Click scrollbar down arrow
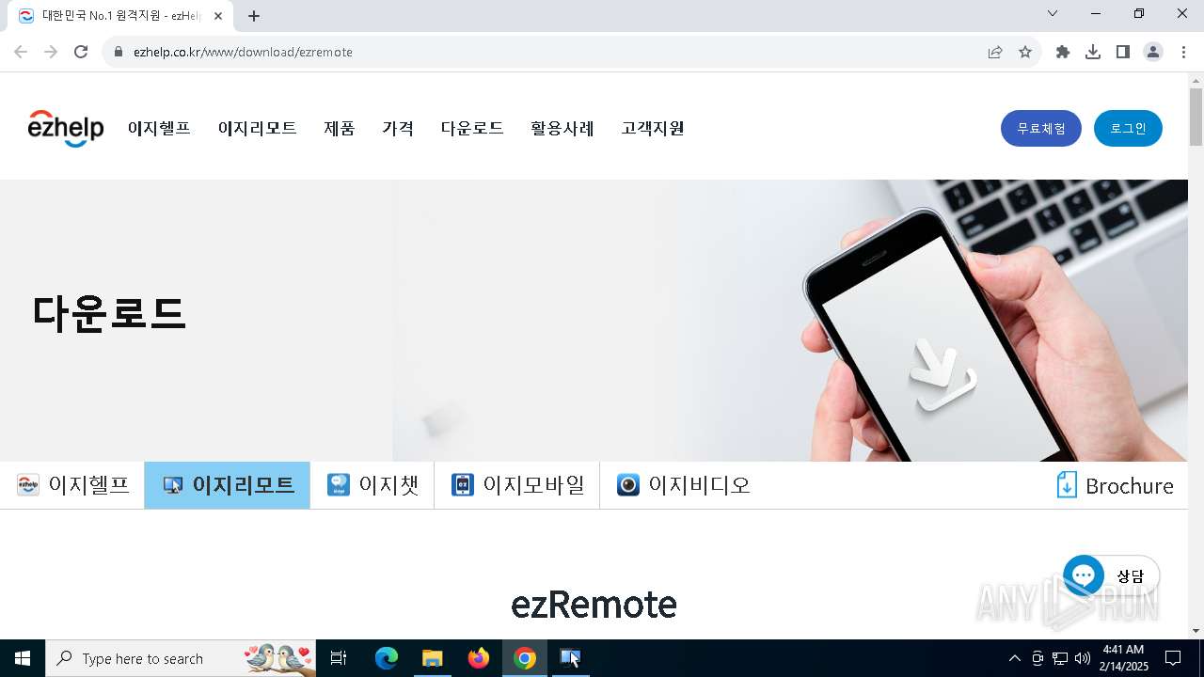Image resolution: width=1204 pixels, height=677 pixels. (1196, 631)
